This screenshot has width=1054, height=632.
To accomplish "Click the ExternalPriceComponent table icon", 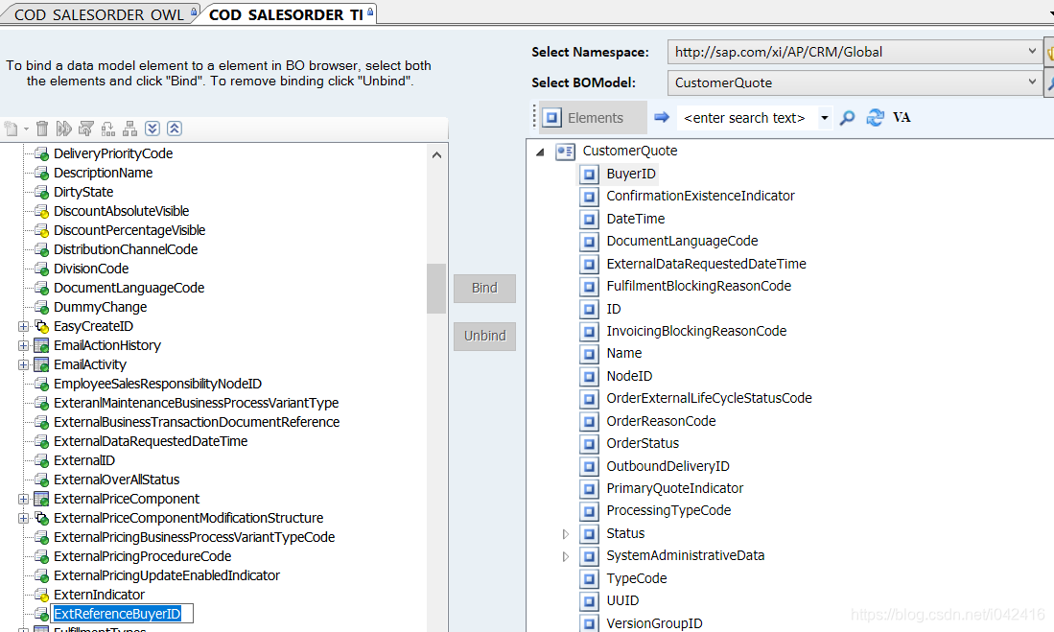I will [x=41, y=500].
